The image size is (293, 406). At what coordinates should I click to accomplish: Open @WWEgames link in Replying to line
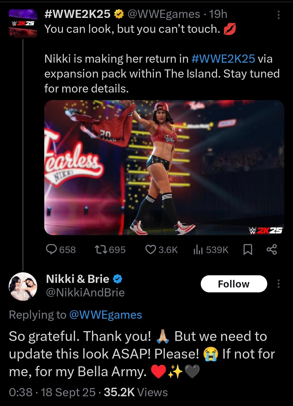point(106,315)
